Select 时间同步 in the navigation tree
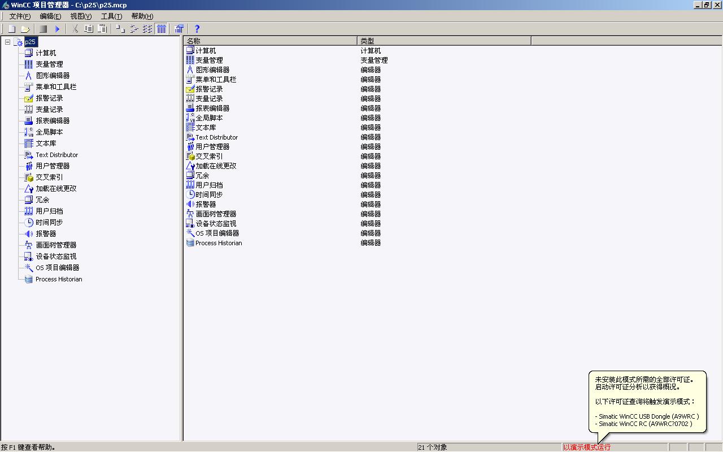723x452 pixels. click(49, 223)
